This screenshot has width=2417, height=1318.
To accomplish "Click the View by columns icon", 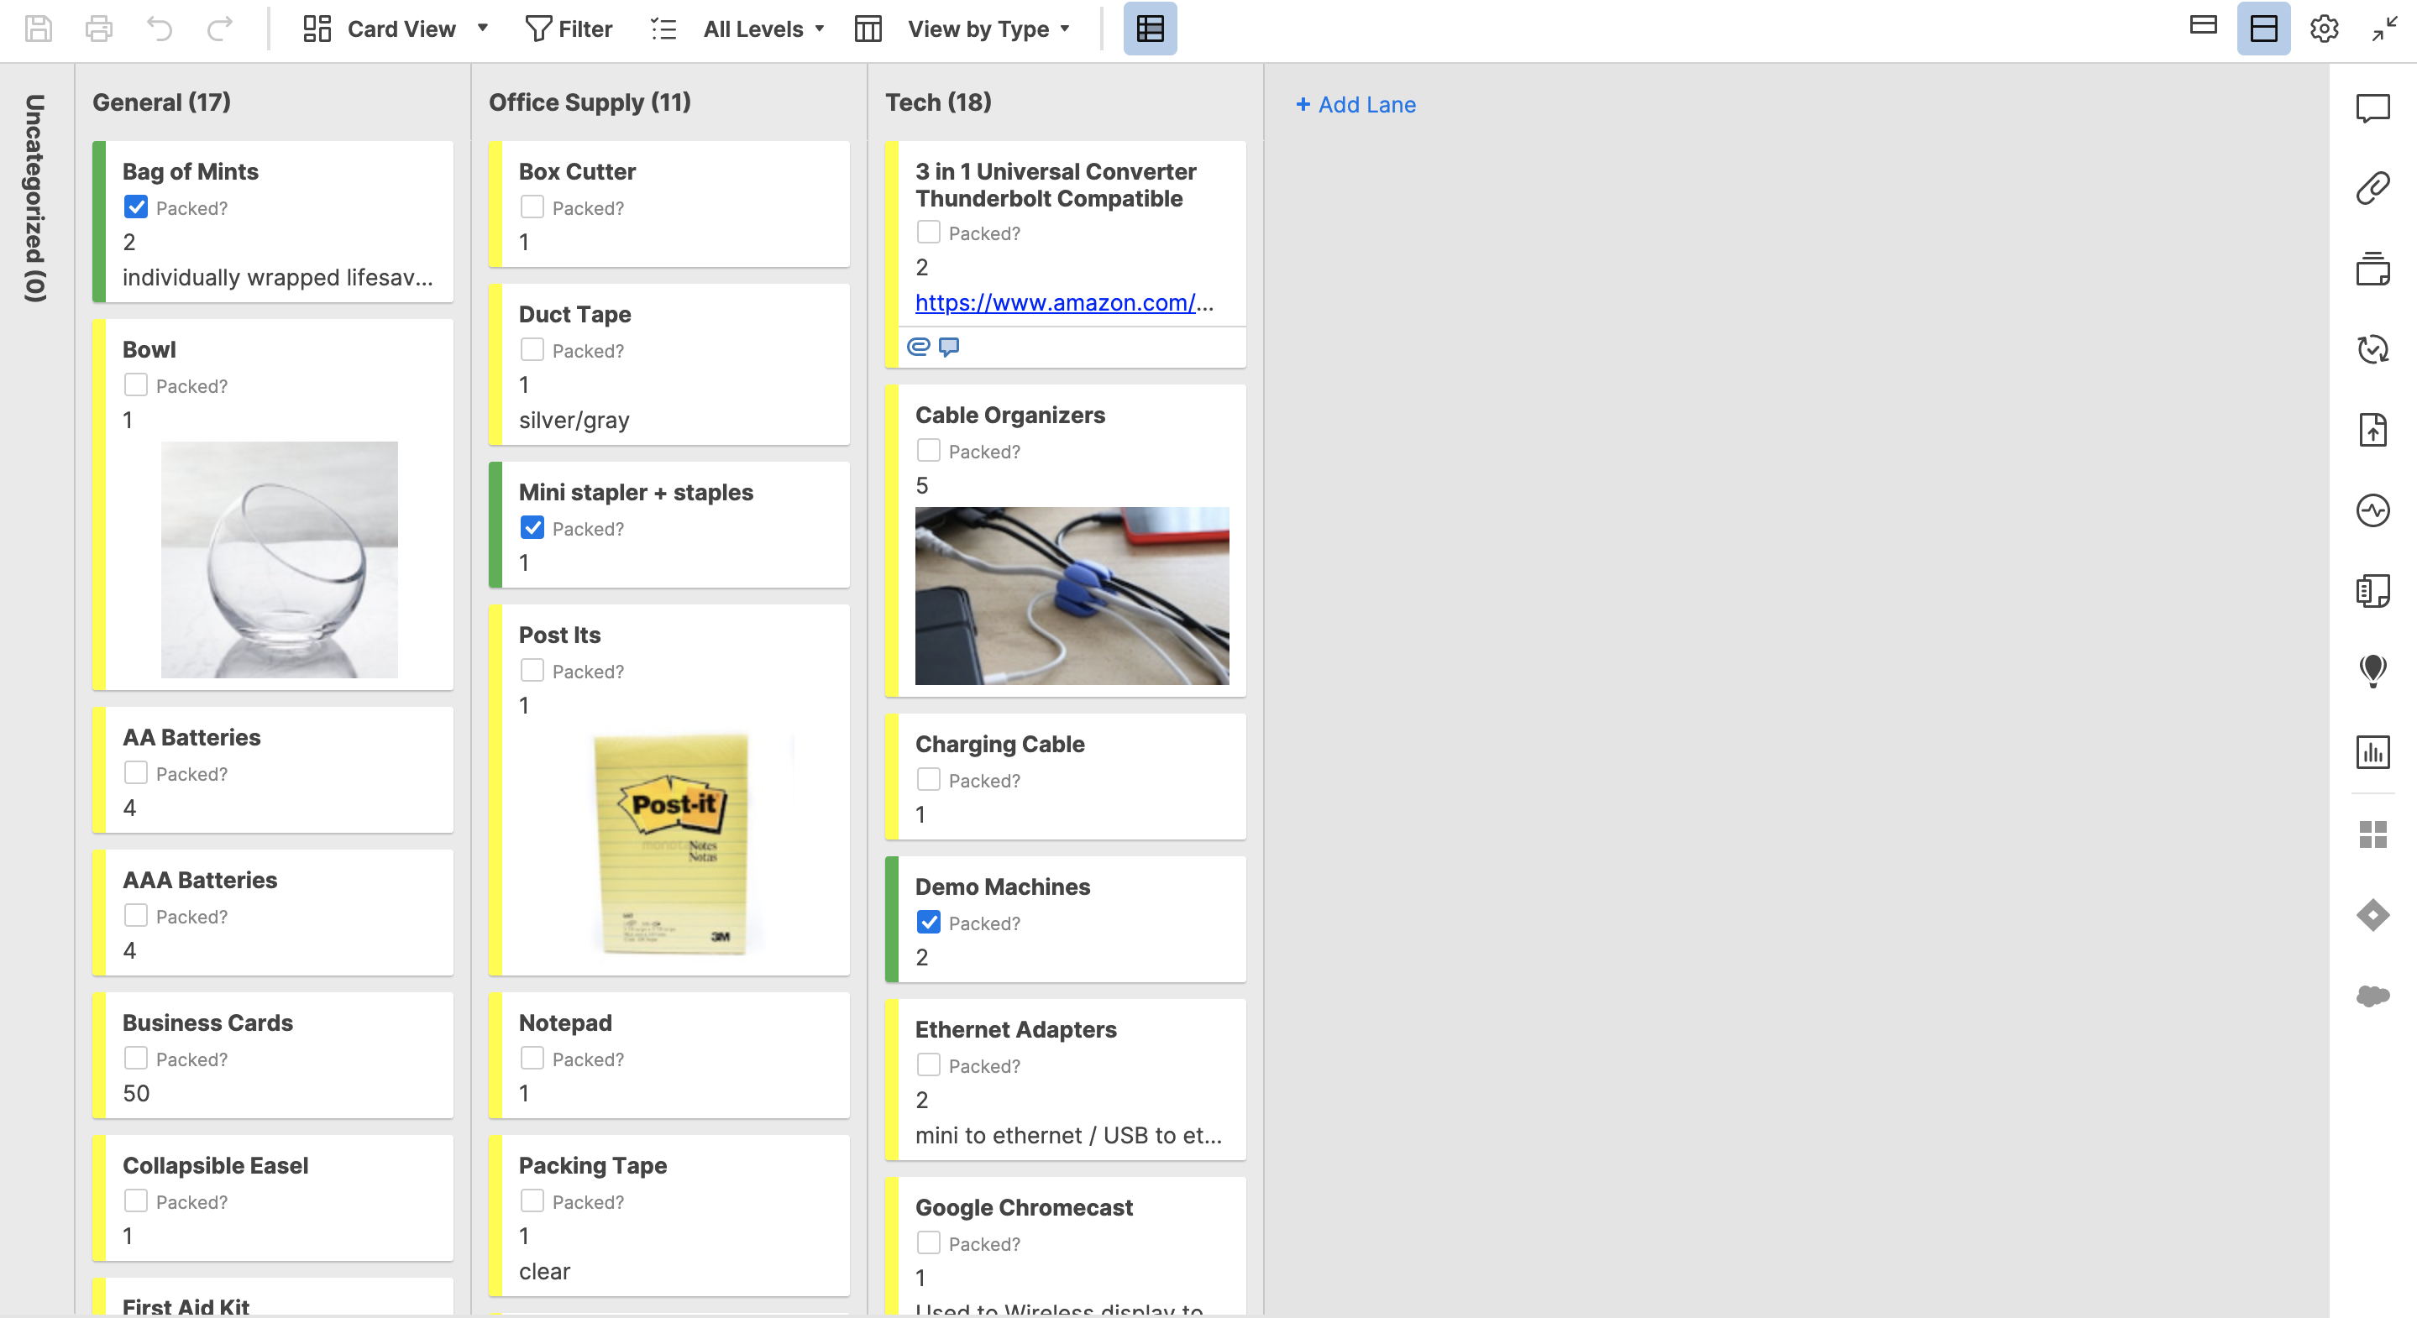I will [868, 29].
